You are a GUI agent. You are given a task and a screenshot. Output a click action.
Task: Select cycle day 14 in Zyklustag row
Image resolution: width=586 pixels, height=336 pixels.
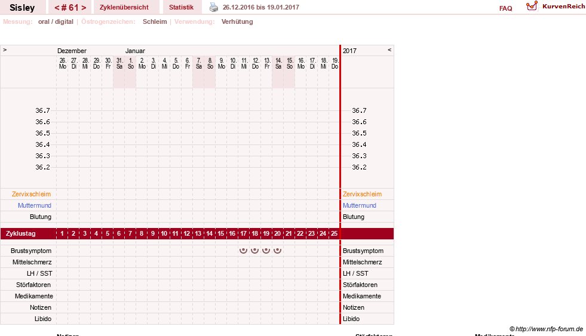click(x=209, y=234)
